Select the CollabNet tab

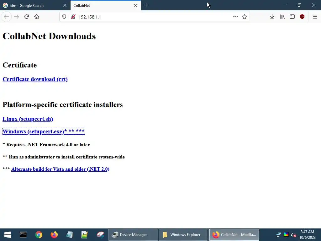pyautogui.click(x=105, y=6)
